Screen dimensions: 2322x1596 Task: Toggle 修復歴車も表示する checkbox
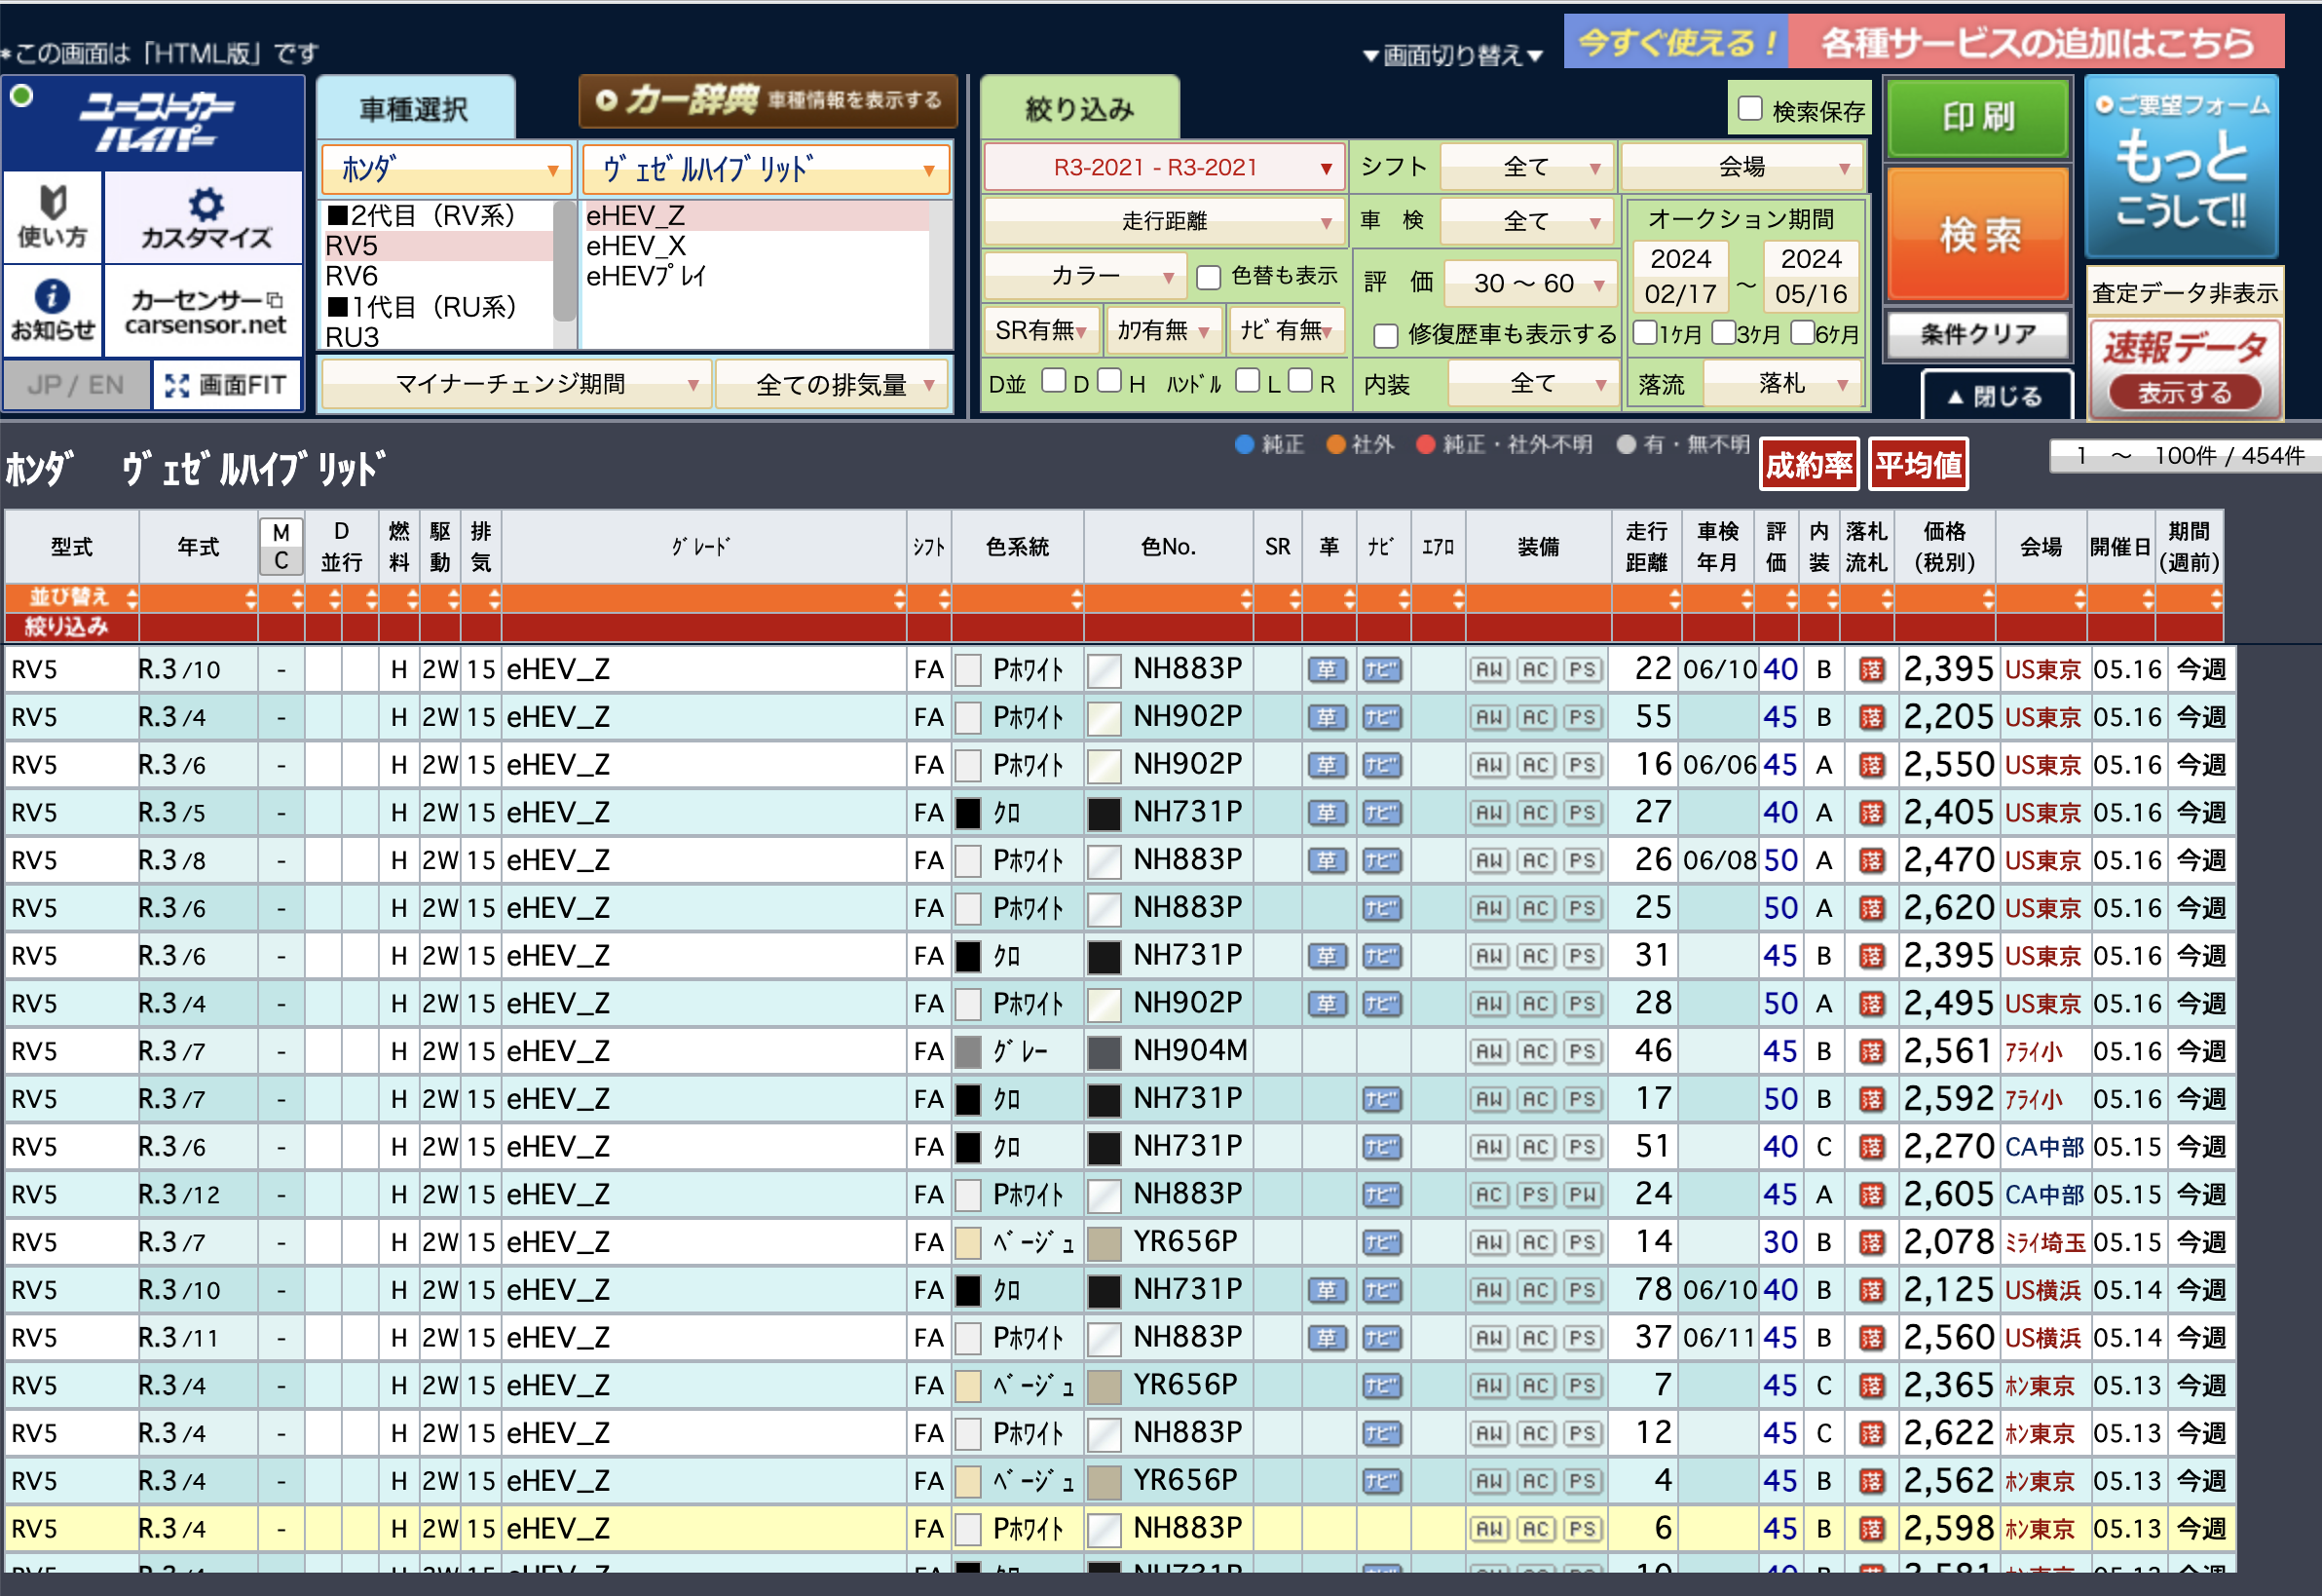coord(1384,335)
